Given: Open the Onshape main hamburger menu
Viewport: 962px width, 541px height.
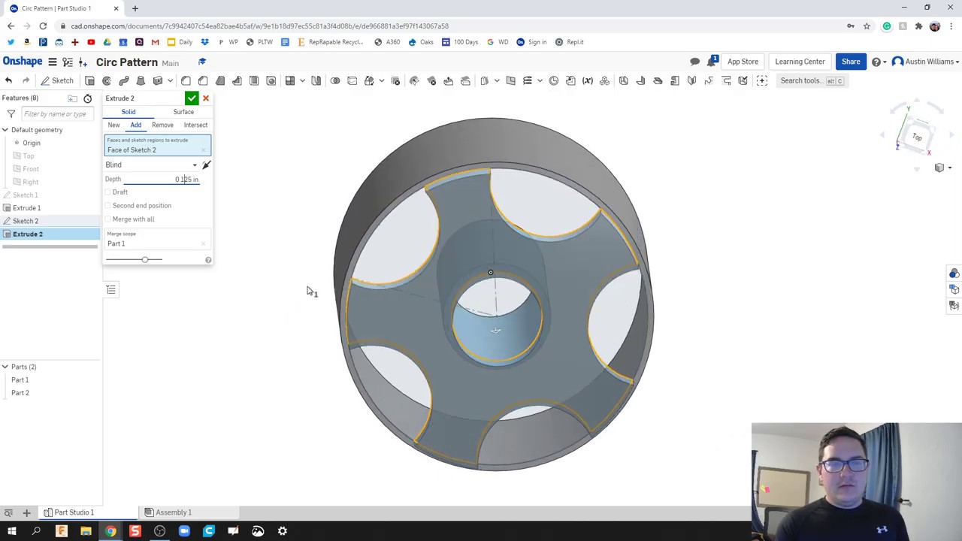Looking at the screenshot, I should coord(53,62).
